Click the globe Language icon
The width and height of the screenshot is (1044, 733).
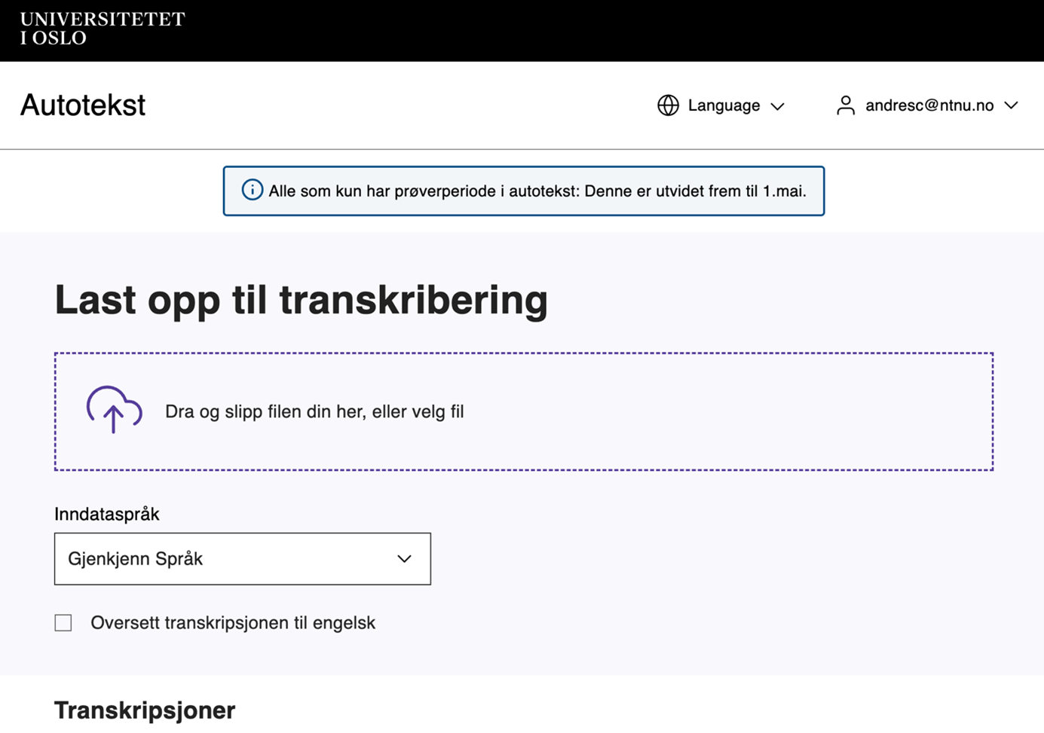pyautogui.click(x=668, y=105)
